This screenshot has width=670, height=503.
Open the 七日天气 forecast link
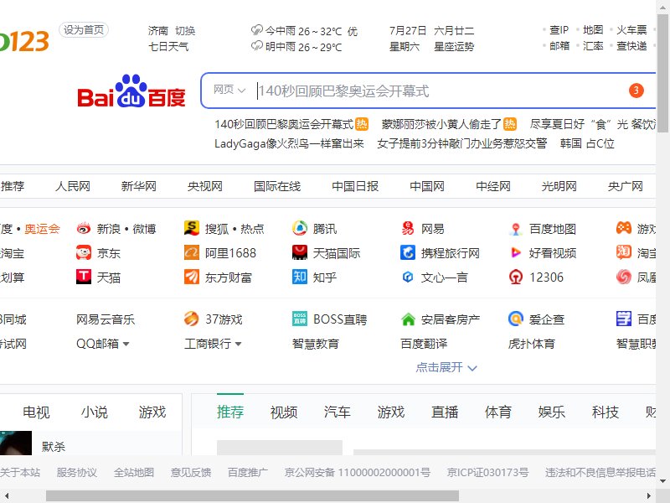pos(168,46)
